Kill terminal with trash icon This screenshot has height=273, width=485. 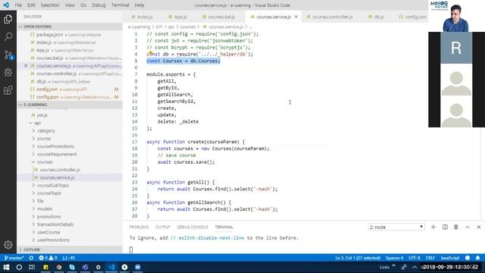point(456,227)
